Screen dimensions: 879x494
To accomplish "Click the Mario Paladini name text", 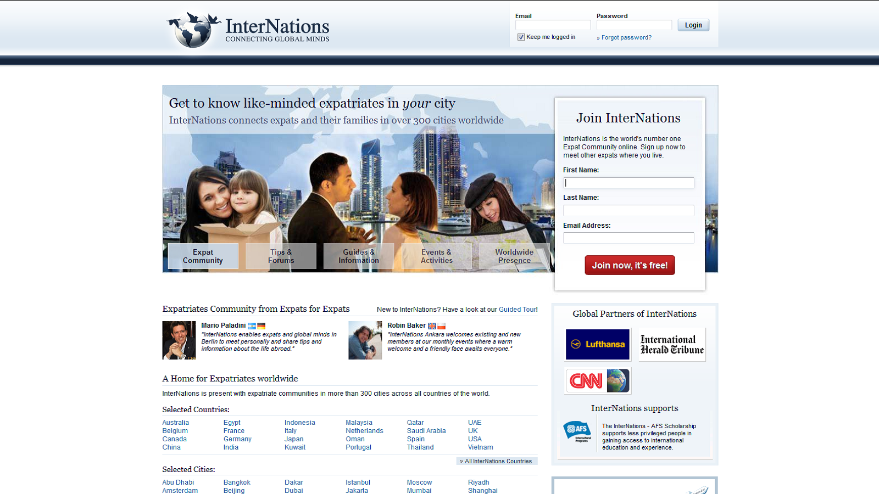I will pyautogui.click(x=223, y=325).
